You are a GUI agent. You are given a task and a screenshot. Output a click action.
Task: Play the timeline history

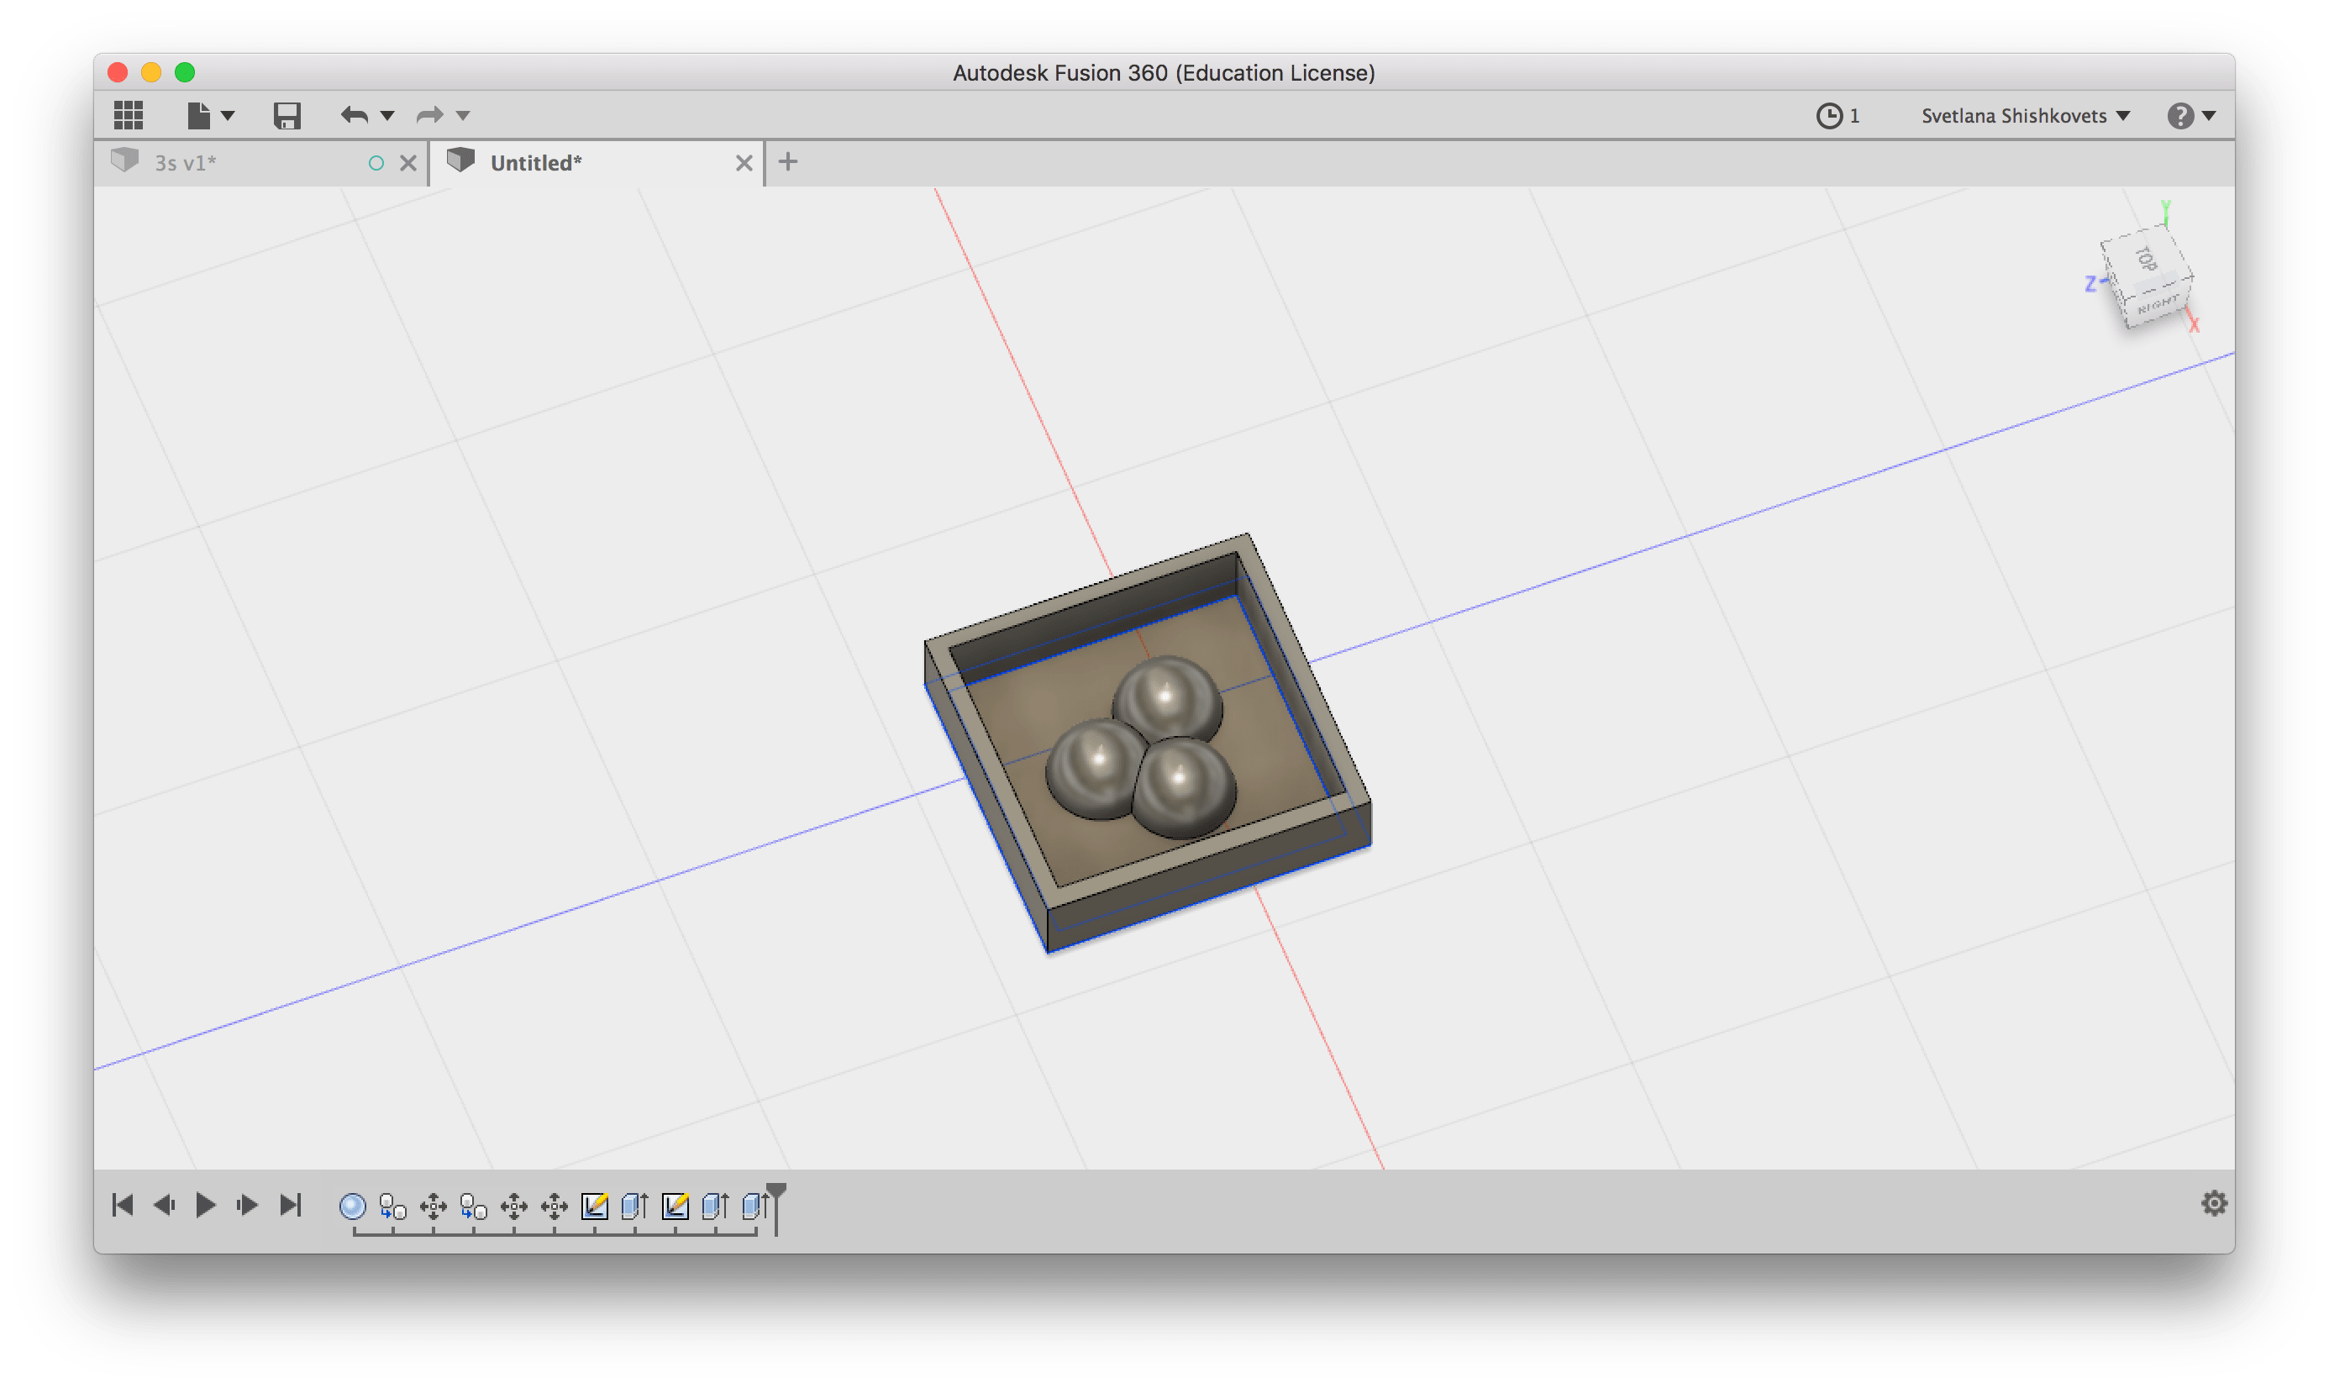205,1205
